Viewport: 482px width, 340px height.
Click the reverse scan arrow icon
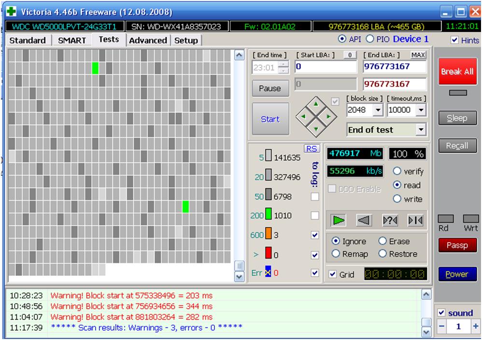[x=364, y=220]
